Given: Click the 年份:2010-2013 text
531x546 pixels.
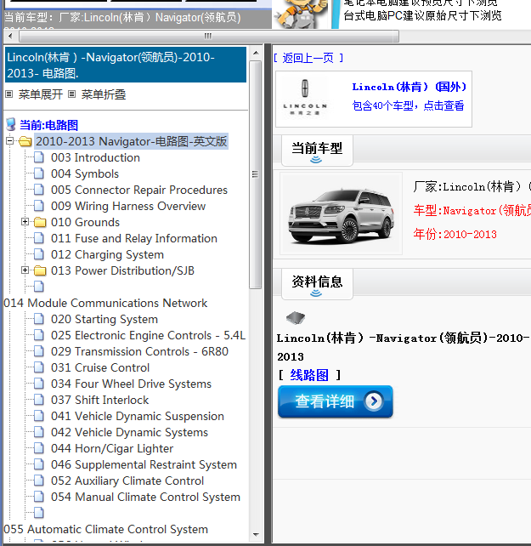Looking at the screenshot, I should click(x=455, y=234).
